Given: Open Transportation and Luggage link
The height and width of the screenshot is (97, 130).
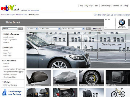Looking at the screenshot, I should (14, 72).
